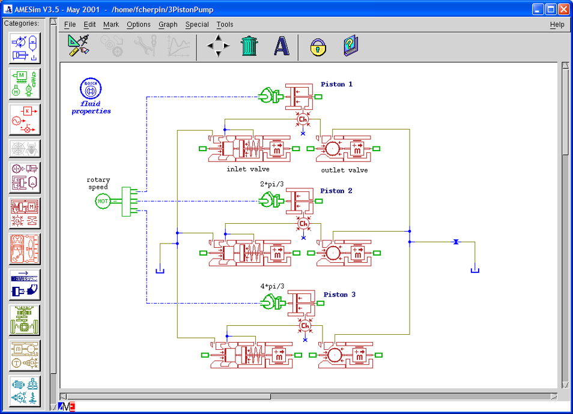Click the horizontal scrollbar thumb under the sketch
The width and height of the screenshot is (573, 414).
169,397
